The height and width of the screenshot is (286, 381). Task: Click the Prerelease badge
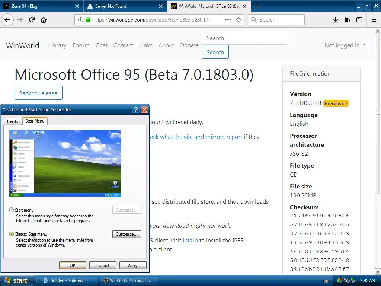coord(336,104)
